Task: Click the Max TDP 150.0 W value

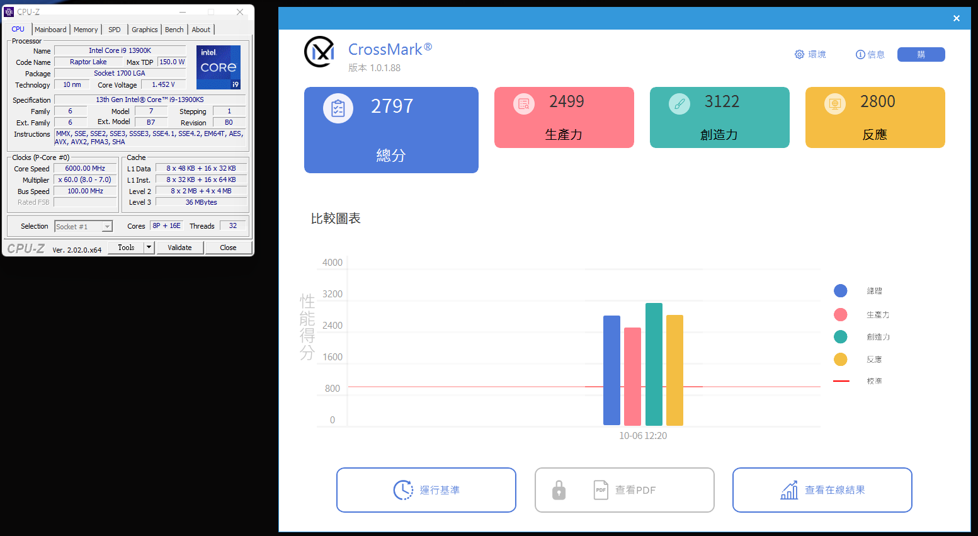Action: point(172,62)
